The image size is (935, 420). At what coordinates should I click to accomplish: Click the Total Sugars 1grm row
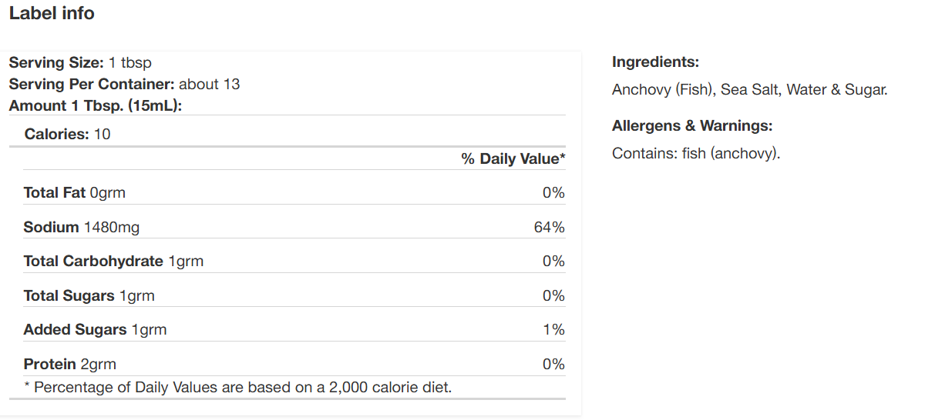pyautogui.click(x=89, y=295)
